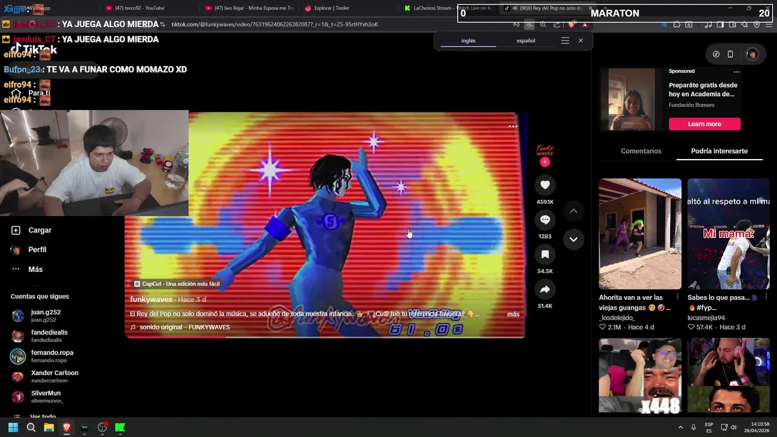Click the TikTok coins icon near profile

[x=716, y=54]
